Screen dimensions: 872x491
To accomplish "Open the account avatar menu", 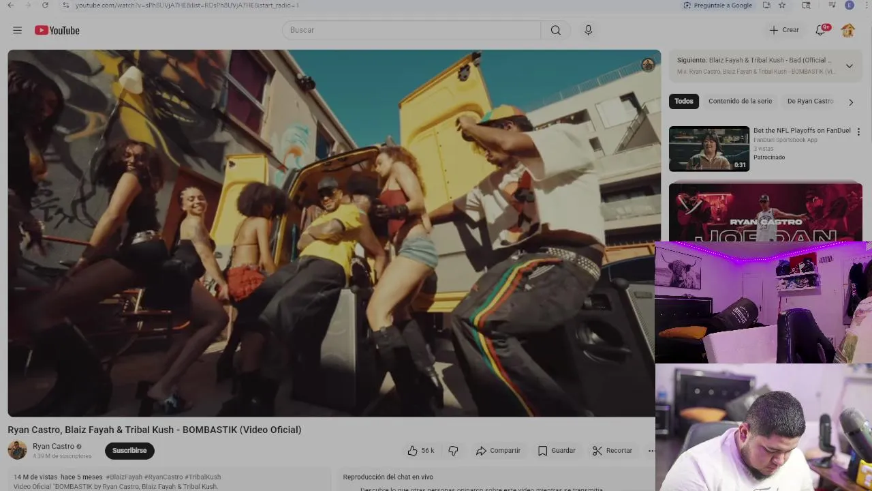I will point(848,30).
